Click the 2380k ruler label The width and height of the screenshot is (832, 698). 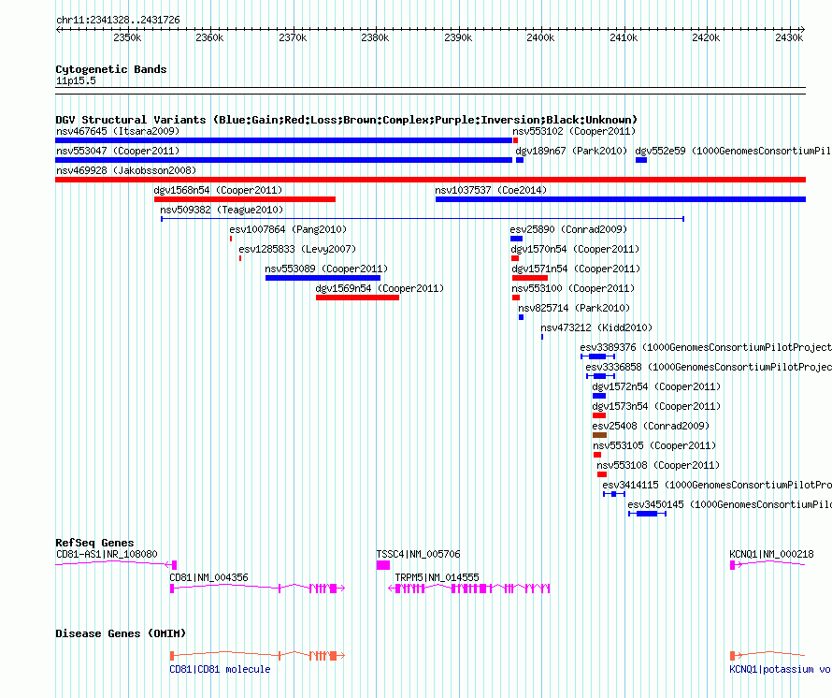tap(375, 37)
